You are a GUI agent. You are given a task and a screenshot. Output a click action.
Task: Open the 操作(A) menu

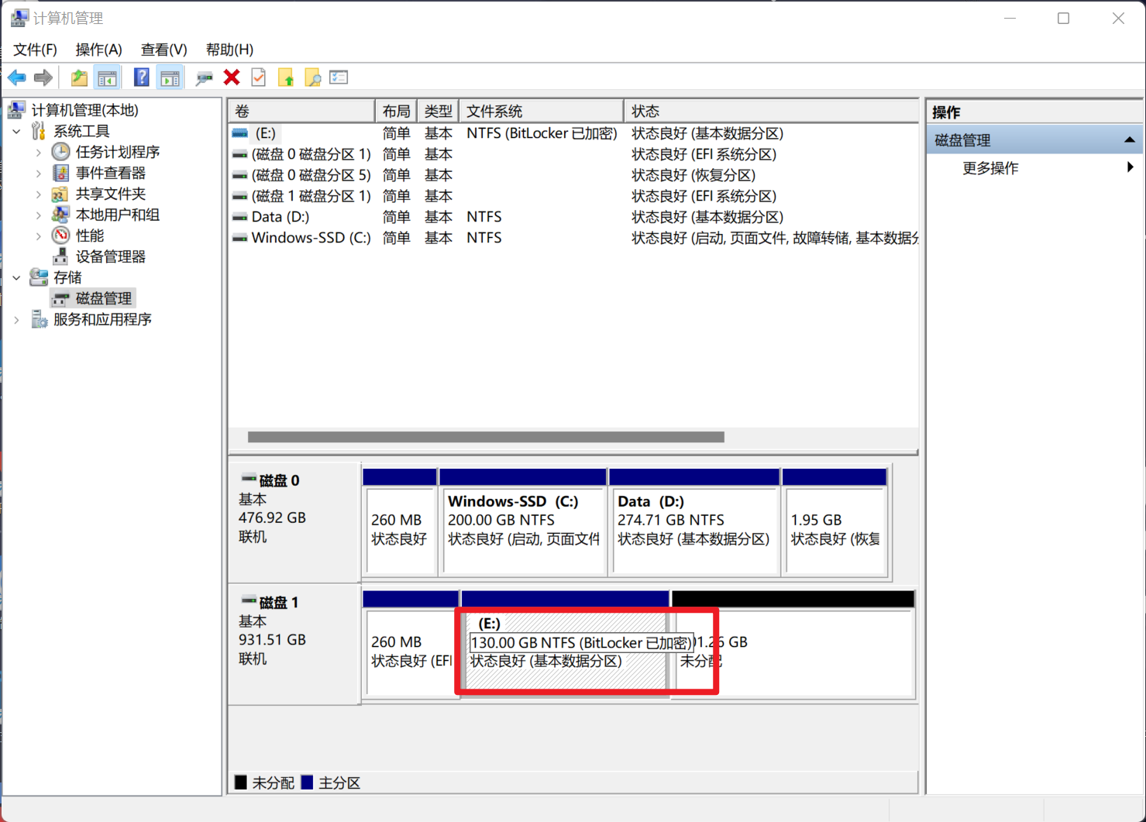(x=98, y=50)
